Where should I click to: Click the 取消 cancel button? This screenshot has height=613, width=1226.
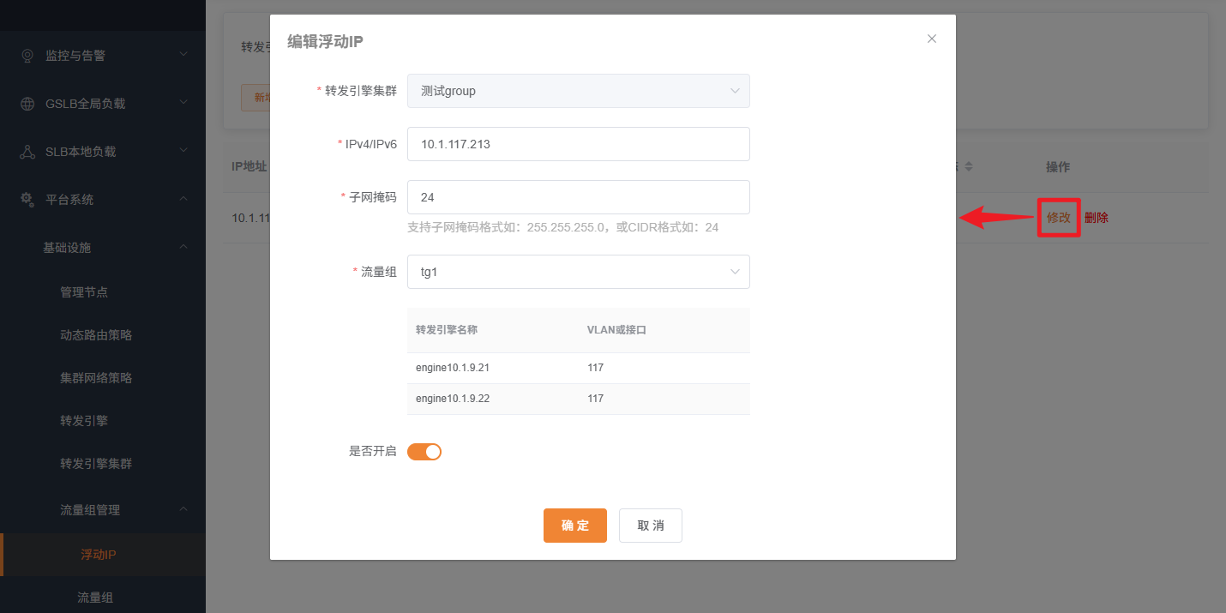[x=650, y=525]
